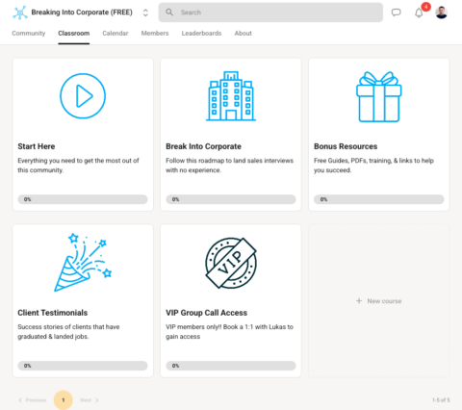Screen dimensions: 462x410
Task: Open the notifications bell
Action: 419,13
